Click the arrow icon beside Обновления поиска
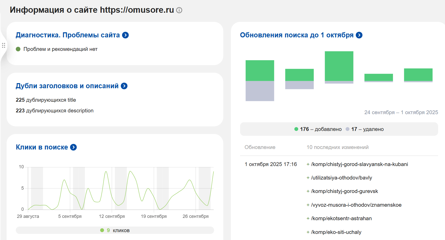The height and width of the screenshot is (240, 445). 359,35
